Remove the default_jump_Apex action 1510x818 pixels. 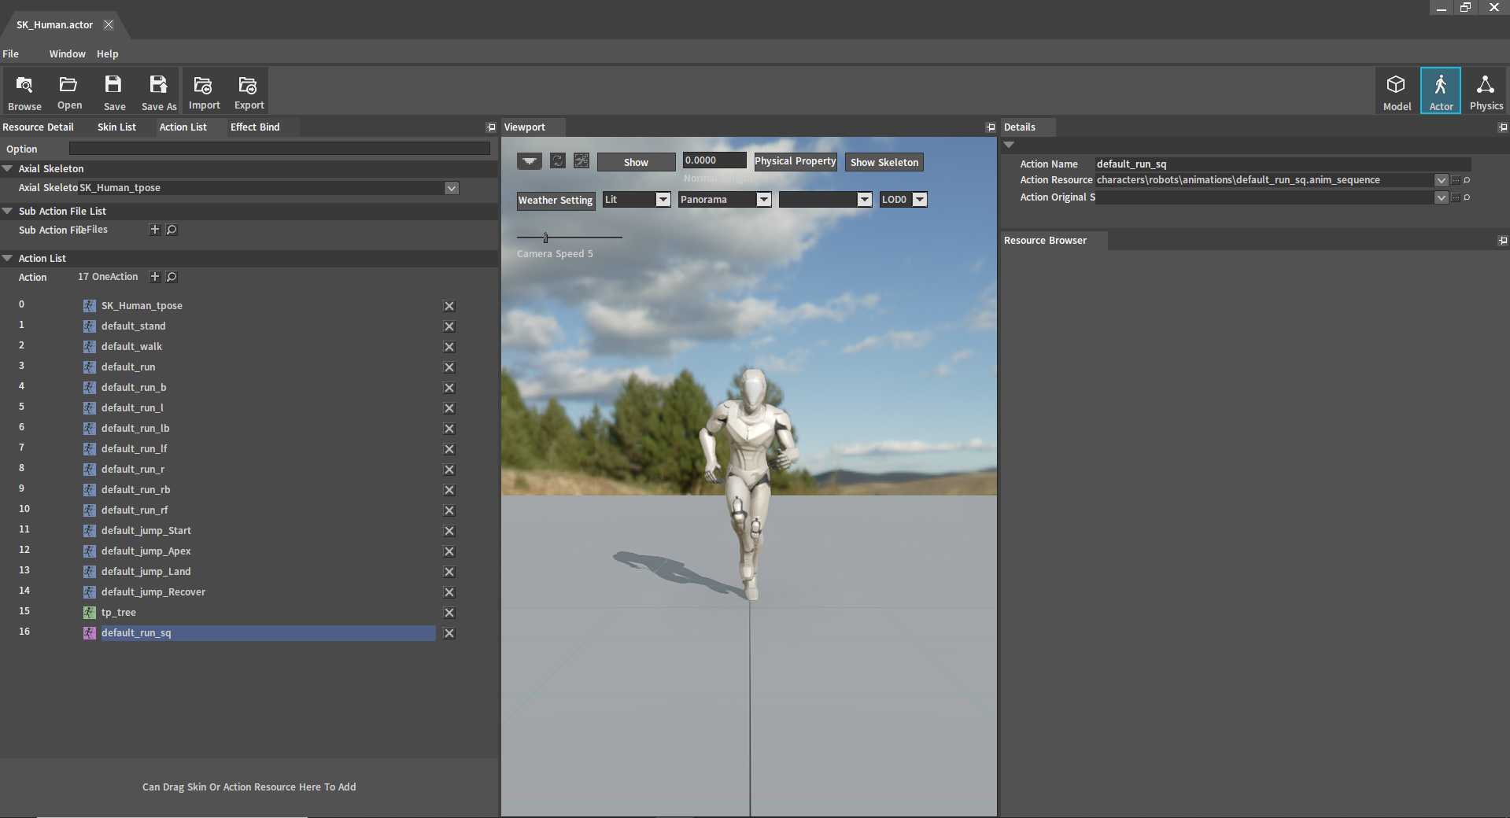(x=449, y=551)
